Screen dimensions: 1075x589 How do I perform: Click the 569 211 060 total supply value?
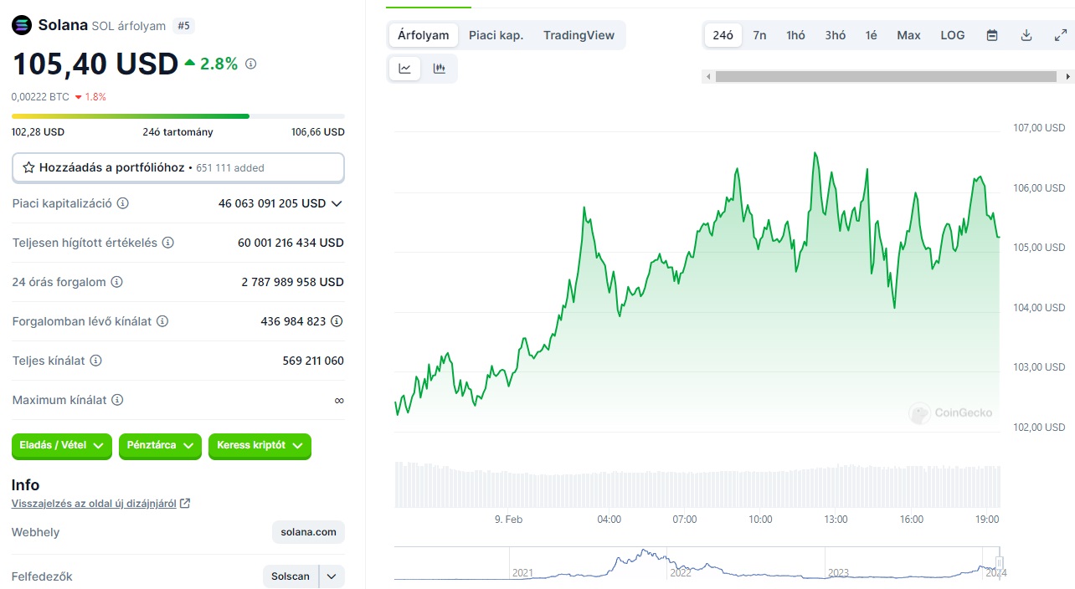(x=313, y=361)
